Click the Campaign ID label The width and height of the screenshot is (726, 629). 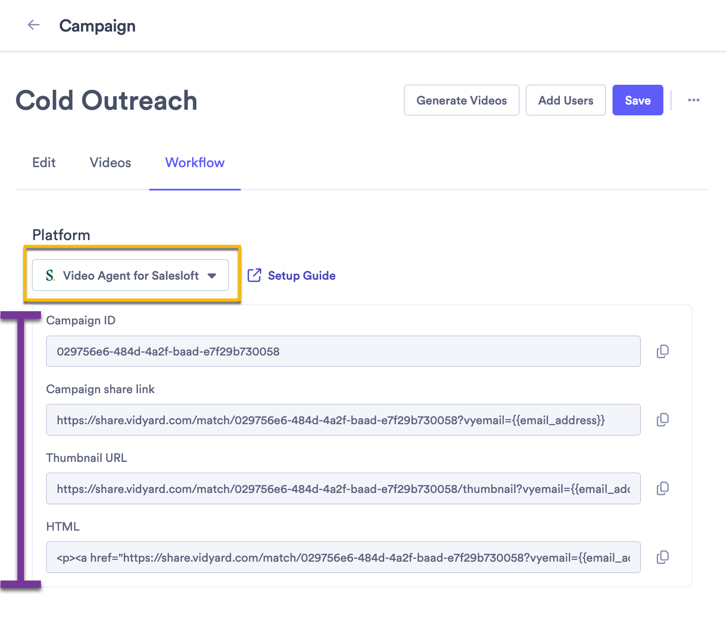(81, 321)
